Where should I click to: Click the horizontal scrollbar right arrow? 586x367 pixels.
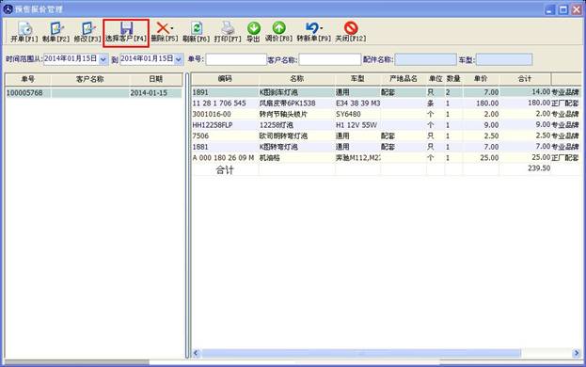tap(577, 353)
